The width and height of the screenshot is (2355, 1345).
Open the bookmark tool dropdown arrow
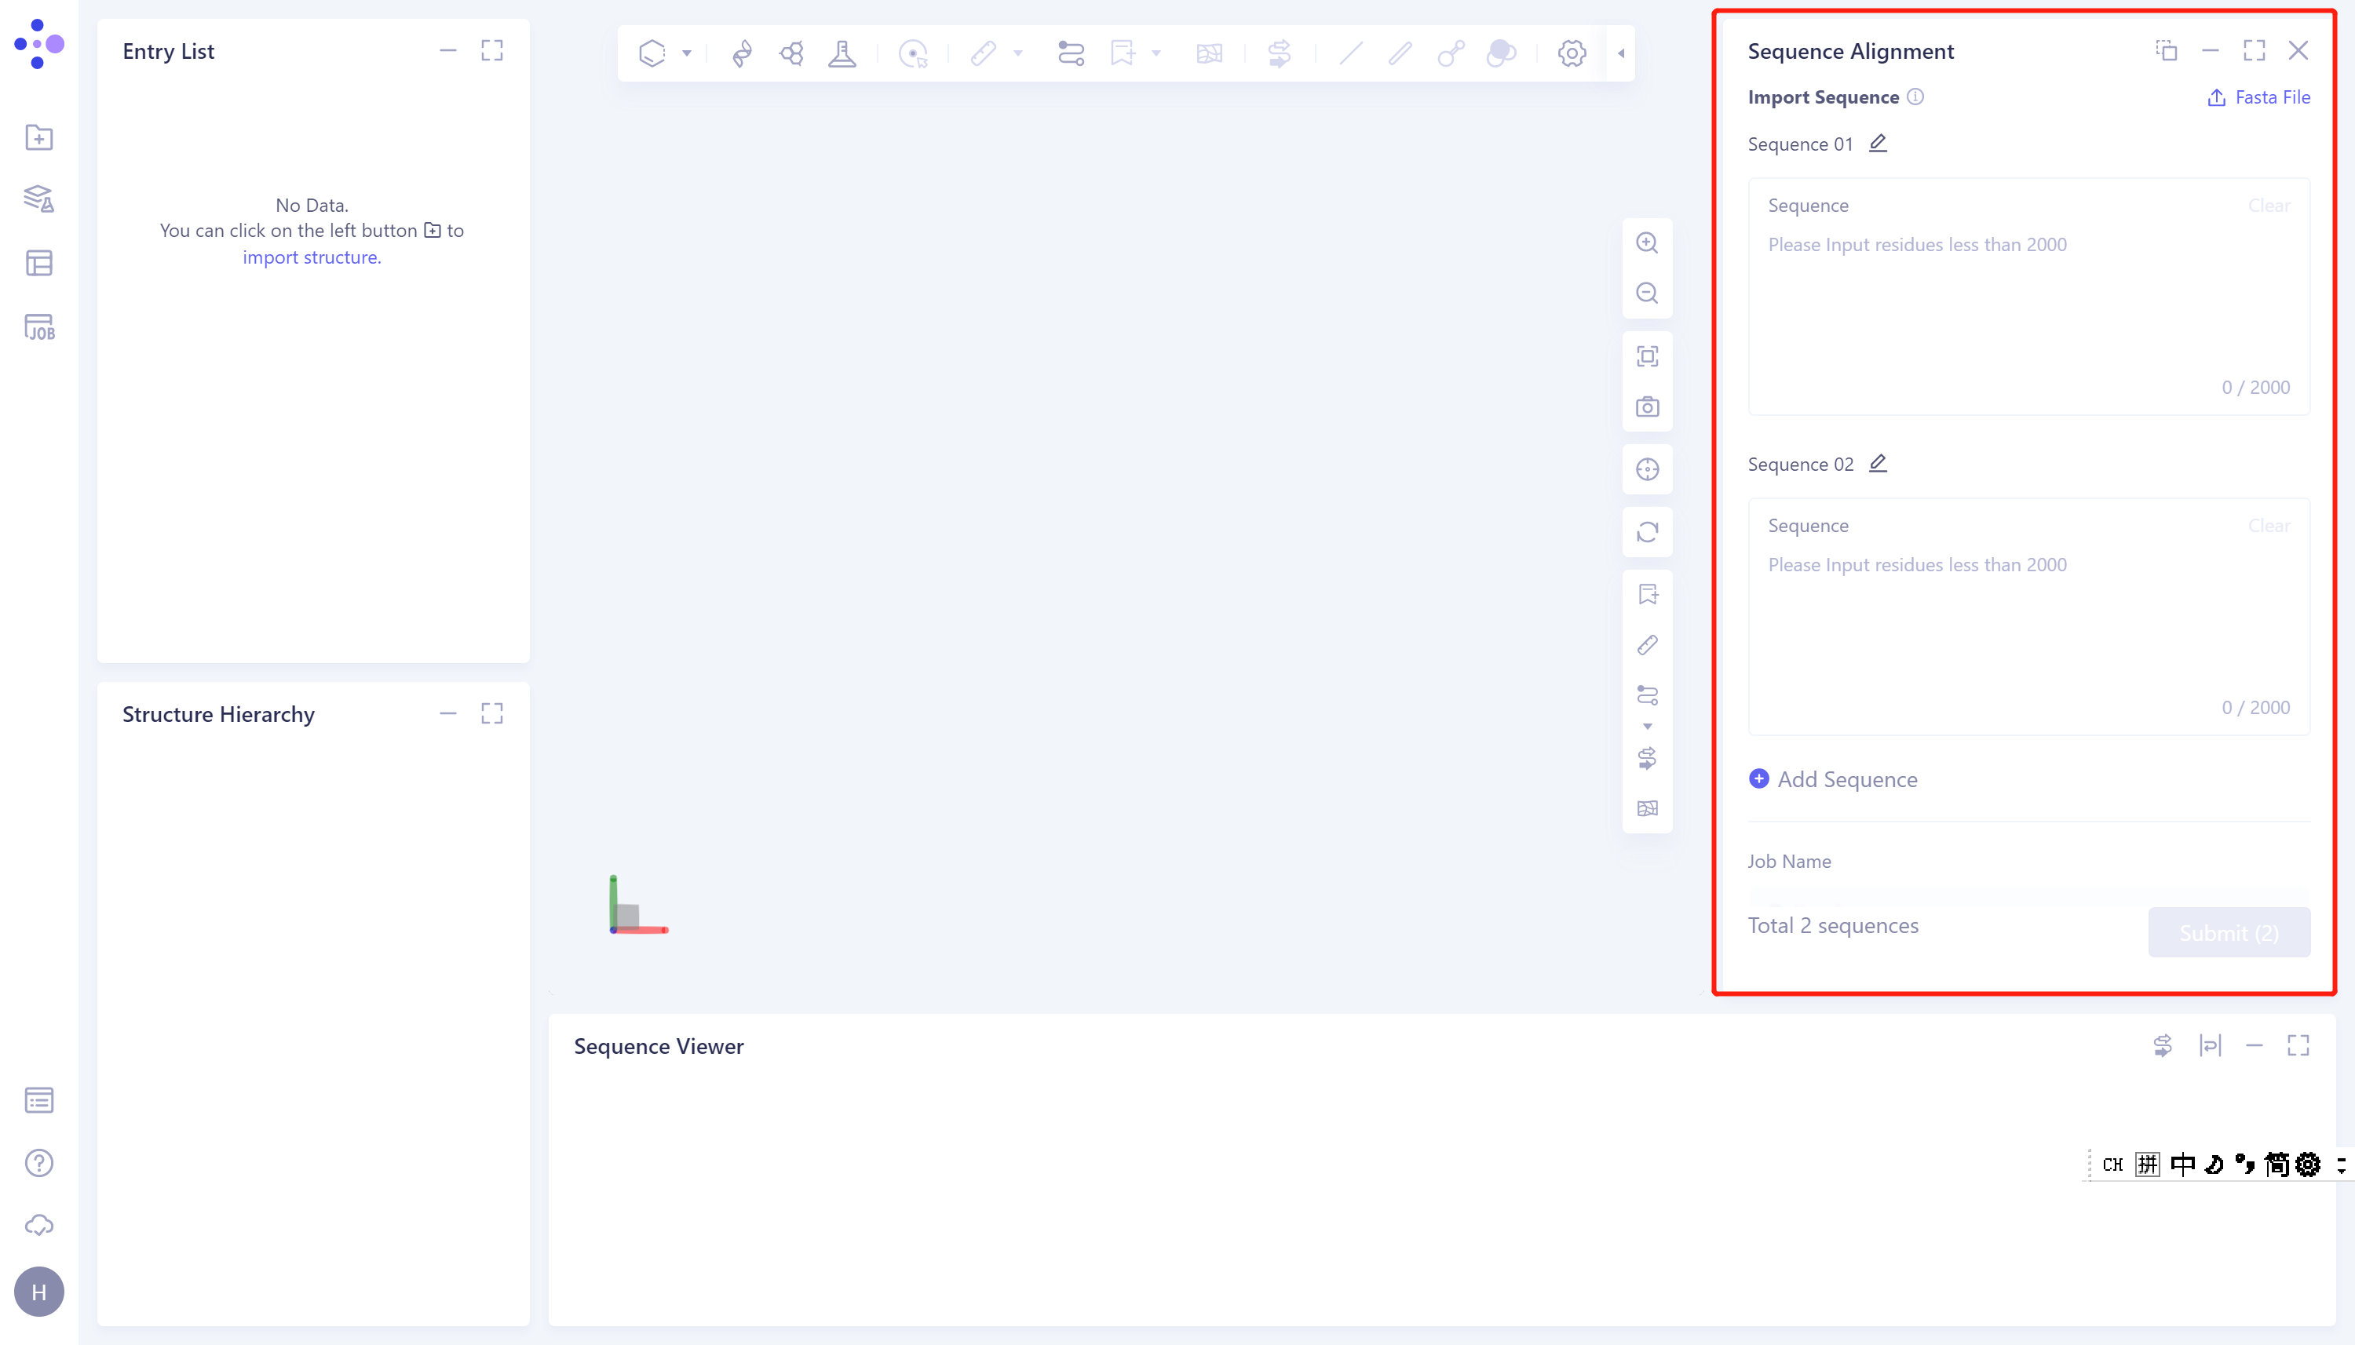[1156, 53]
